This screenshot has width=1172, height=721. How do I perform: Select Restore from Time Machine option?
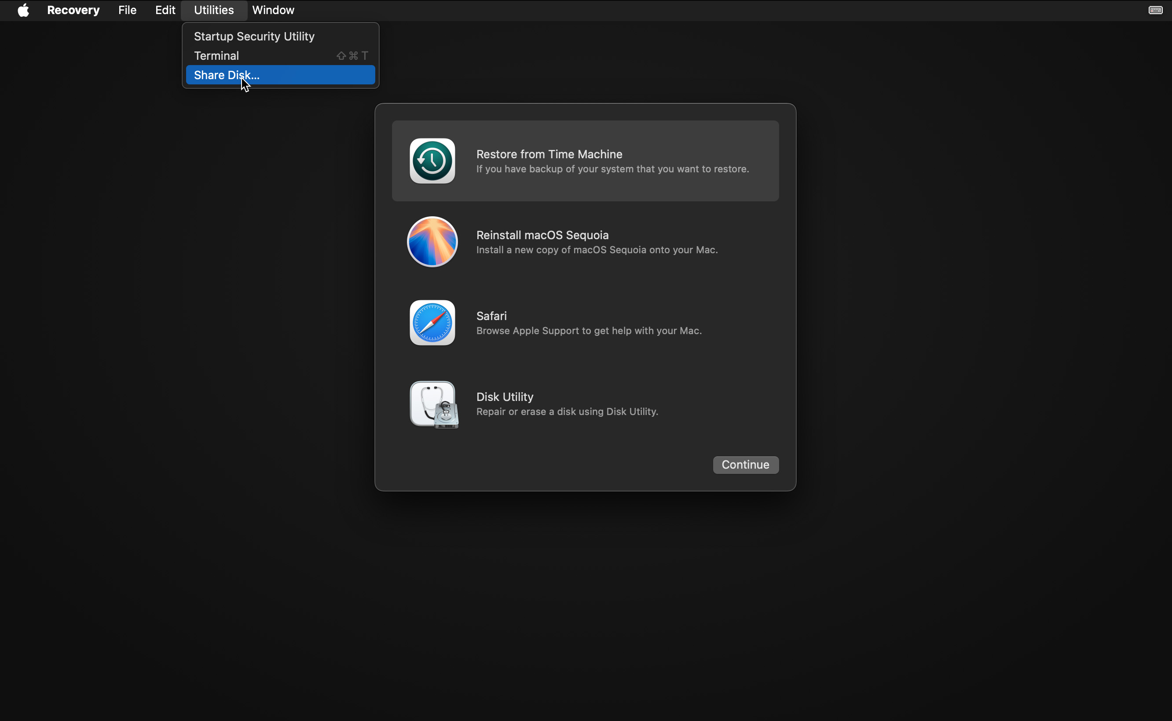[x=583, y=160]
